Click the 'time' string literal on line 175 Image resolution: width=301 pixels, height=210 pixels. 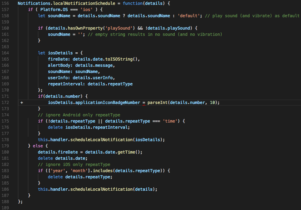(170, 121)
